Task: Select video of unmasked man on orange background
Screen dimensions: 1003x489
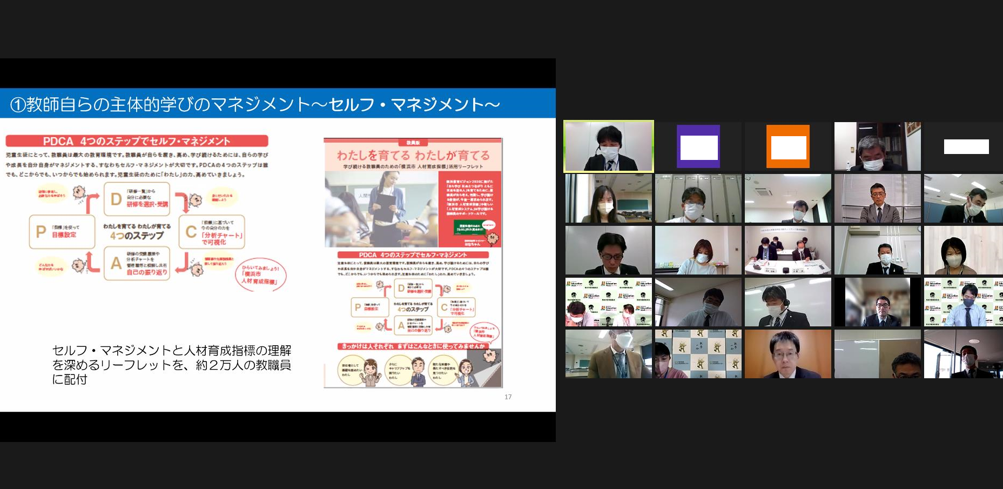Action: click(x=788, y=354)
